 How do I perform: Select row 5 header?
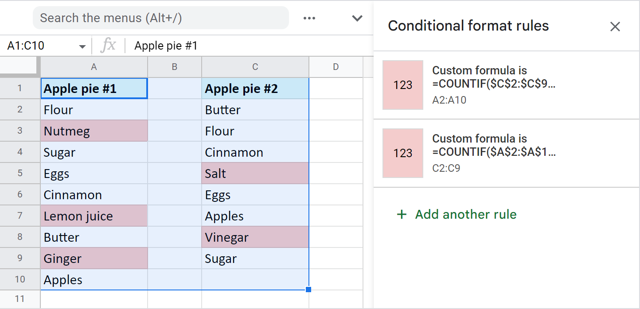[x=20, y=173]
